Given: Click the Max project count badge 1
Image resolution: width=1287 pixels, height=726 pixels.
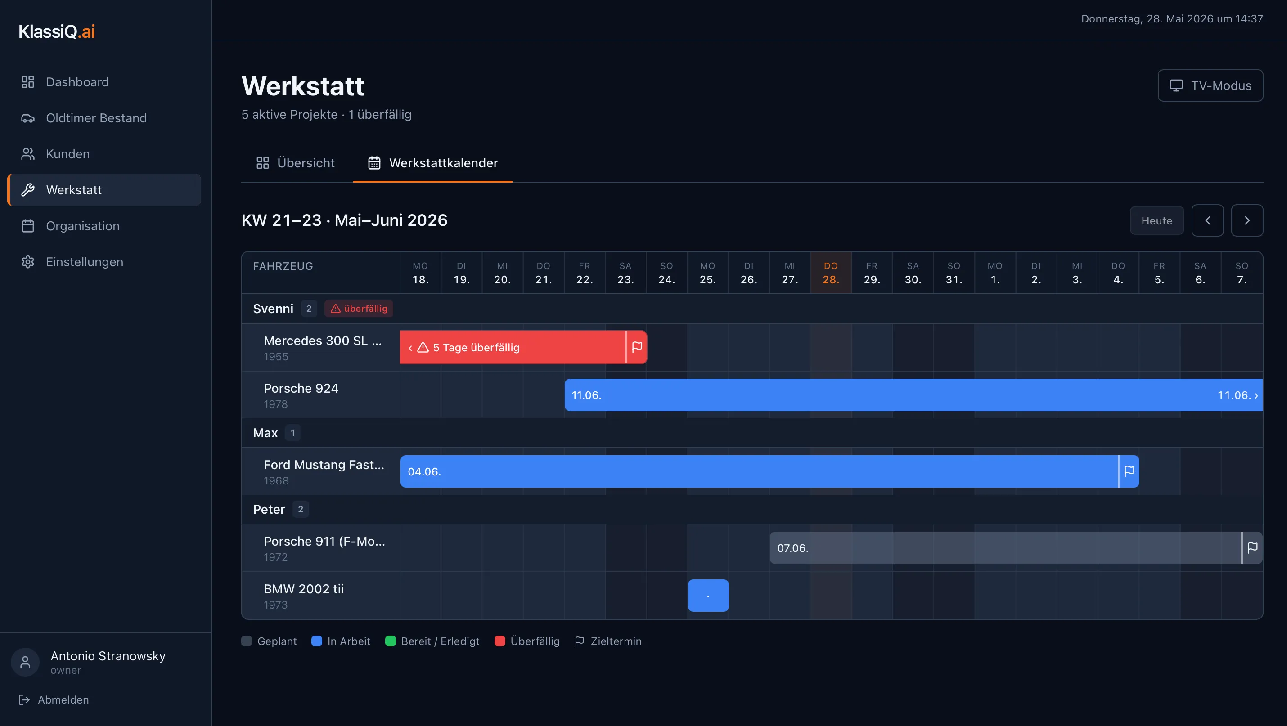Looking at the screenshot, I should coord(293,433).
